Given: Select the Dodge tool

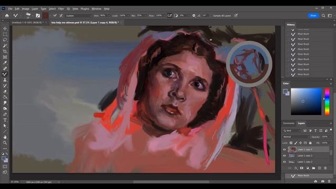Looking at the screenshot, I should pyautogui.click(x=5, y=109).
